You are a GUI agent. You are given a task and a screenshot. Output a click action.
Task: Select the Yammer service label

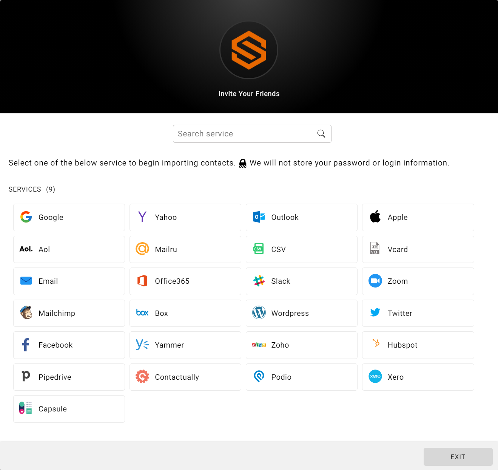169,345
